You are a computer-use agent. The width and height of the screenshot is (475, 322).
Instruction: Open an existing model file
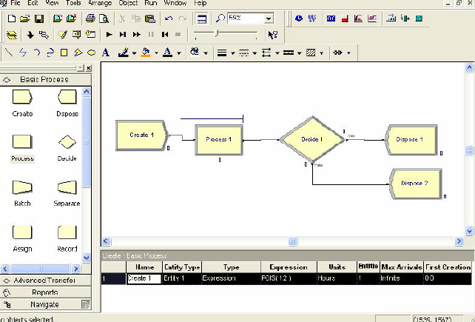[x=25, y=19]
